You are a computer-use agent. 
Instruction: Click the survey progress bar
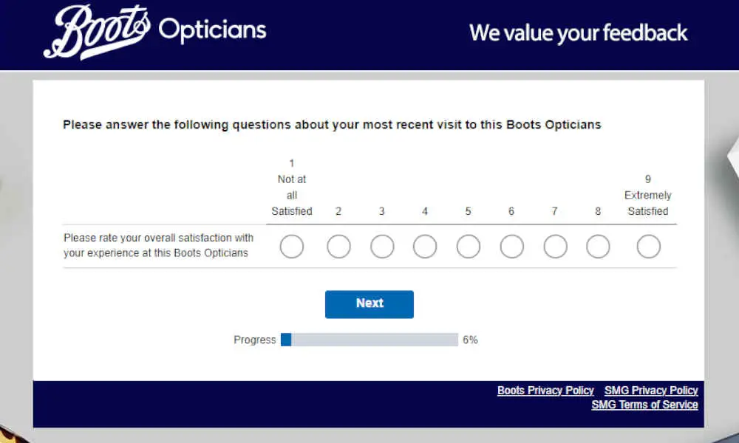[x=369, y=340]
